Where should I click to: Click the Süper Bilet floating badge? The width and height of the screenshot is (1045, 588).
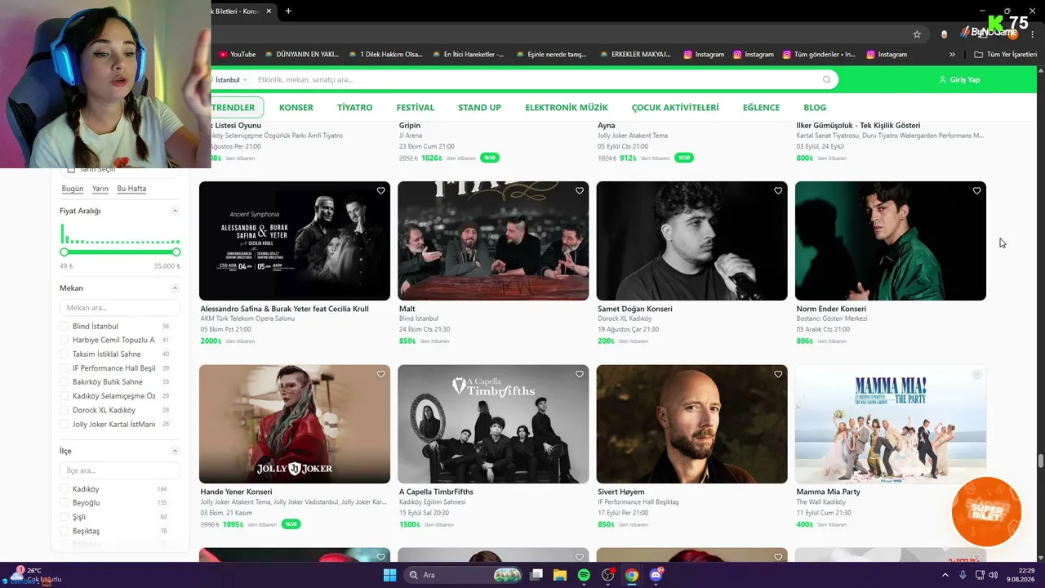tap(986, 512)
